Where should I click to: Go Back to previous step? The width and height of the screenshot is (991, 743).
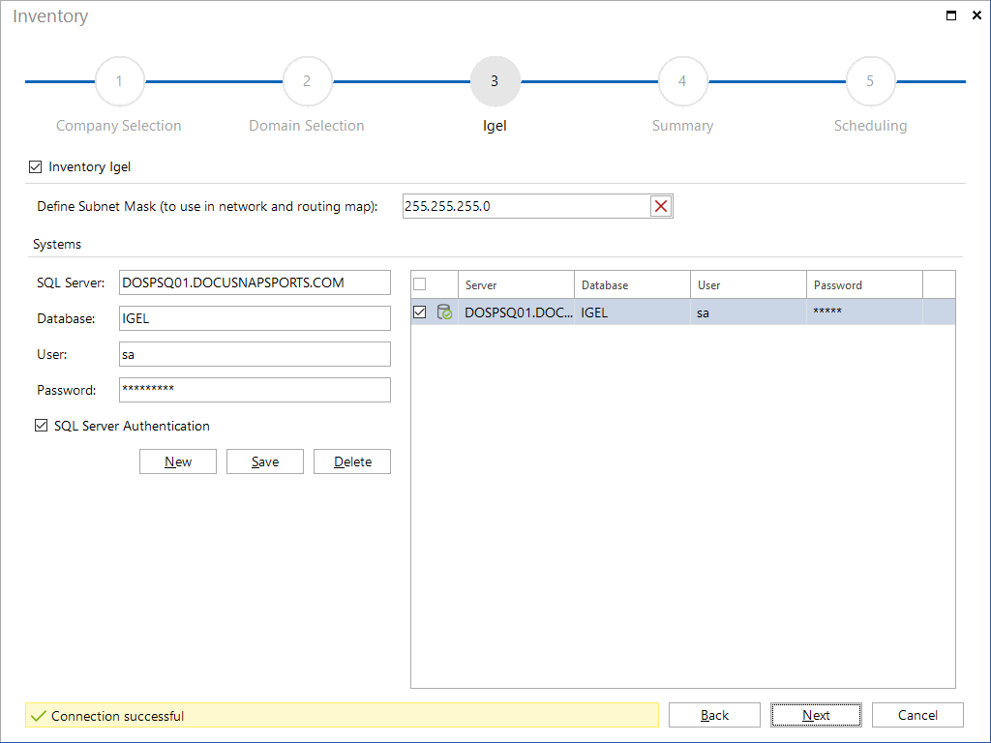[x=714, y=715]
